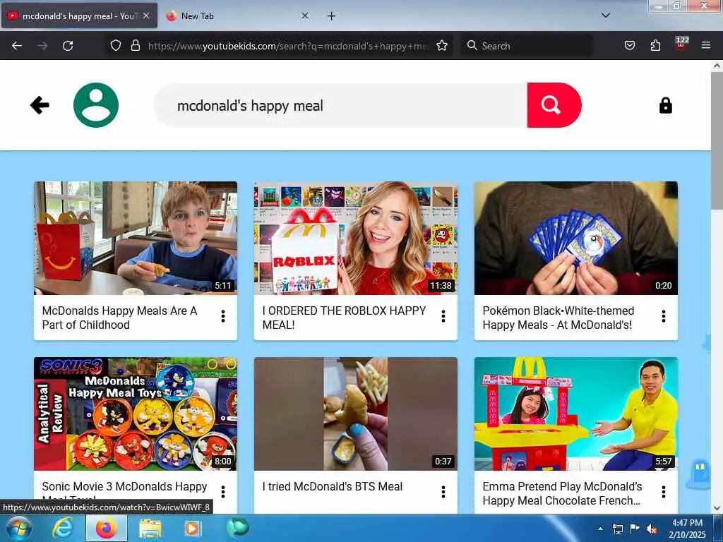Open the Firefox hamburger menu
The width and height of the screenshot is (723, 542).
pos(706,46)
